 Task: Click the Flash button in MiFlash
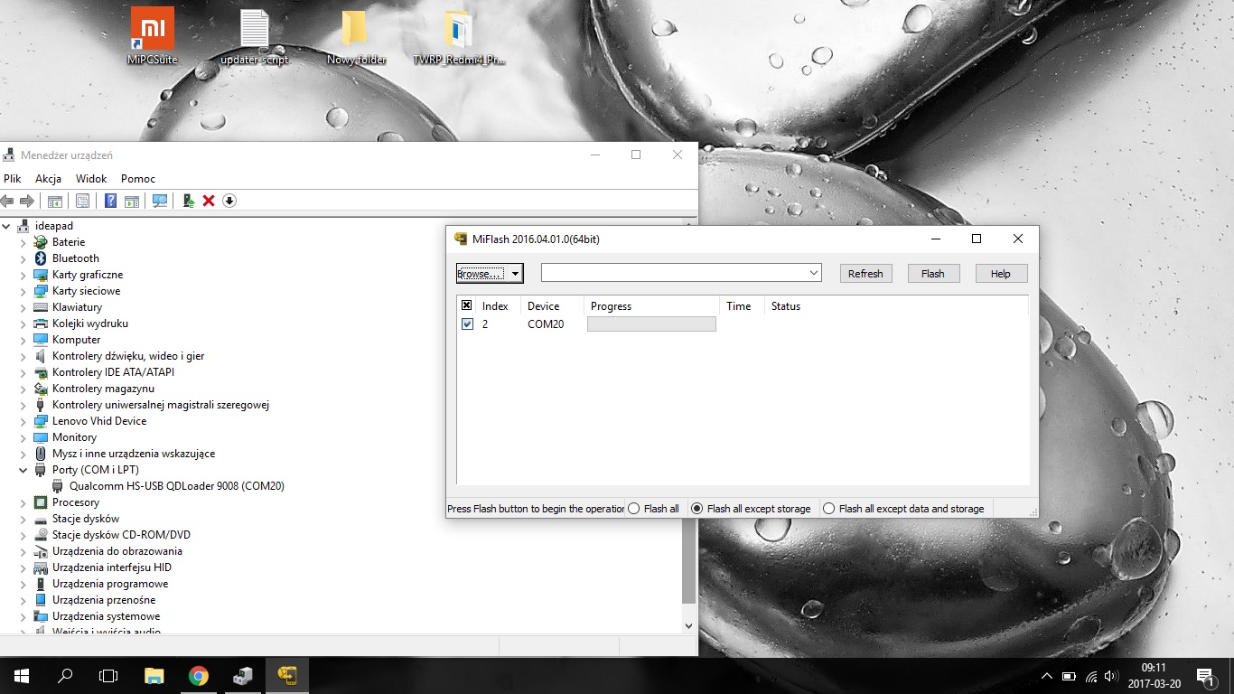point(932,274)
